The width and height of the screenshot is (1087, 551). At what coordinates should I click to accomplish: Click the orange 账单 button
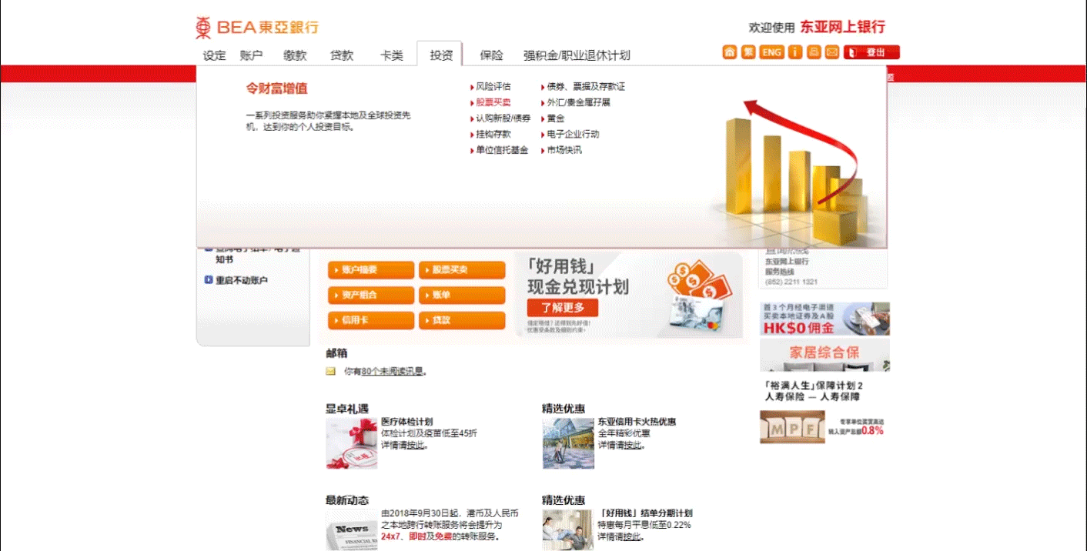tap(462, 296)
